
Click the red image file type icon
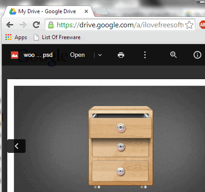click(x=15, y=55)
